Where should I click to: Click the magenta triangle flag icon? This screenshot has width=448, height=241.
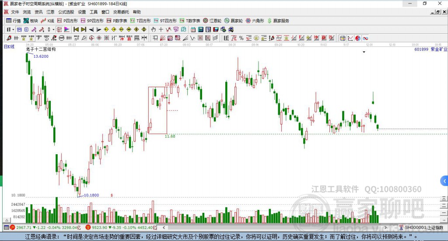coord(66,29)
